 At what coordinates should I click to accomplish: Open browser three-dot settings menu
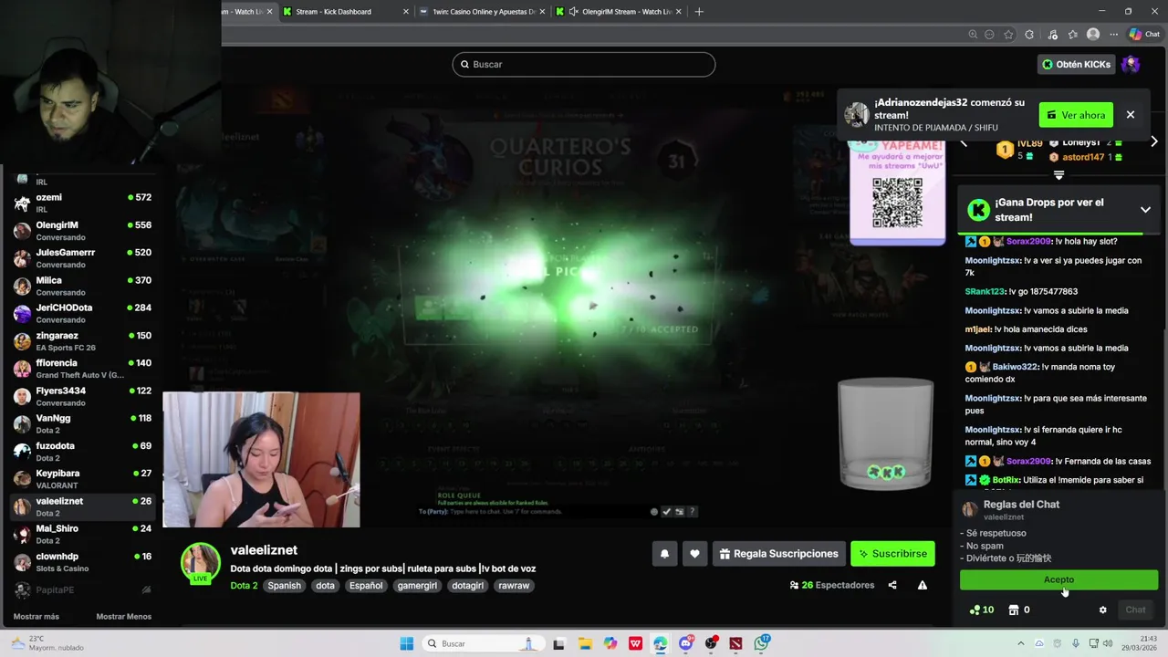pyautogui.click(x=1113, y=35)
